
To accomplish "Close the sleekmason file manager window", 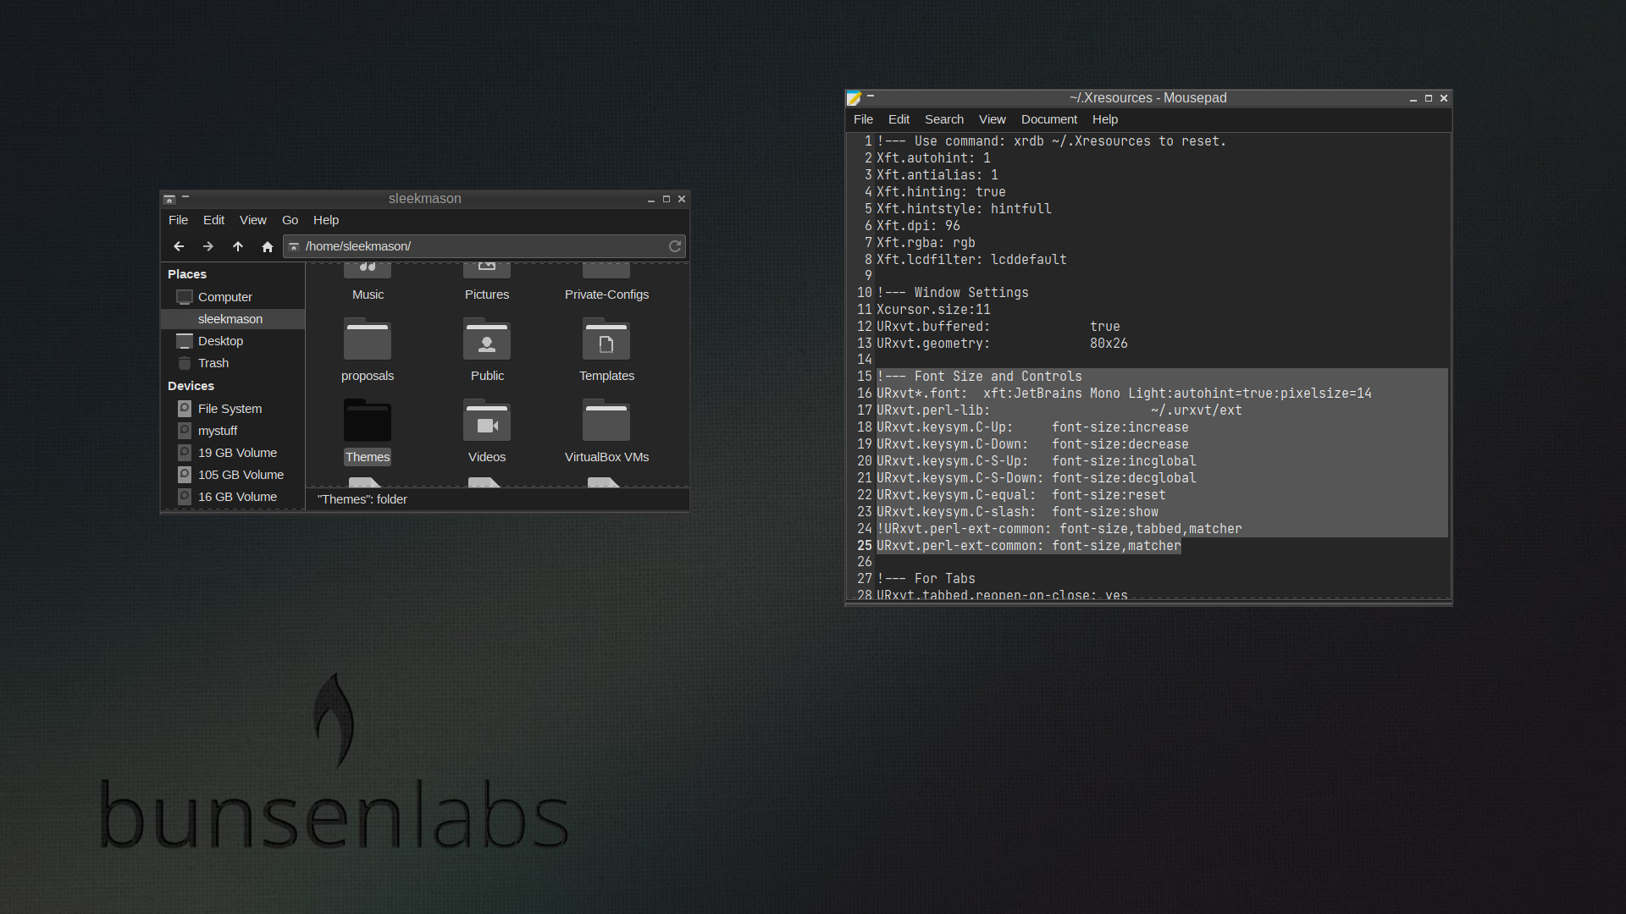I will click(x=682, y=200).
